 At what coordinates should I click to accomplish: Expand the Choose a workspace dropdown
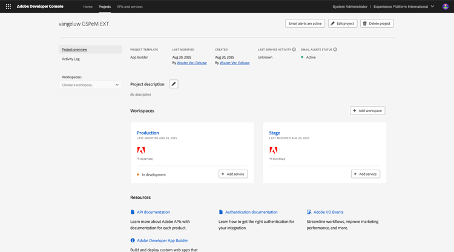90,85
